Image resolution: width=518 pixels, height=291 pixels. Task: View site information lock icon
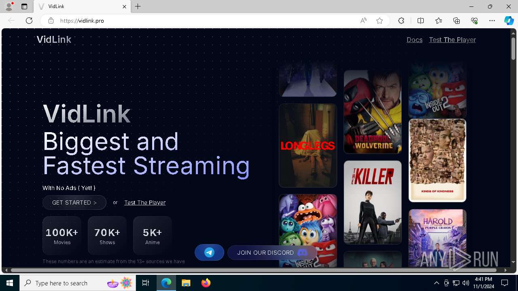(51, 21)
